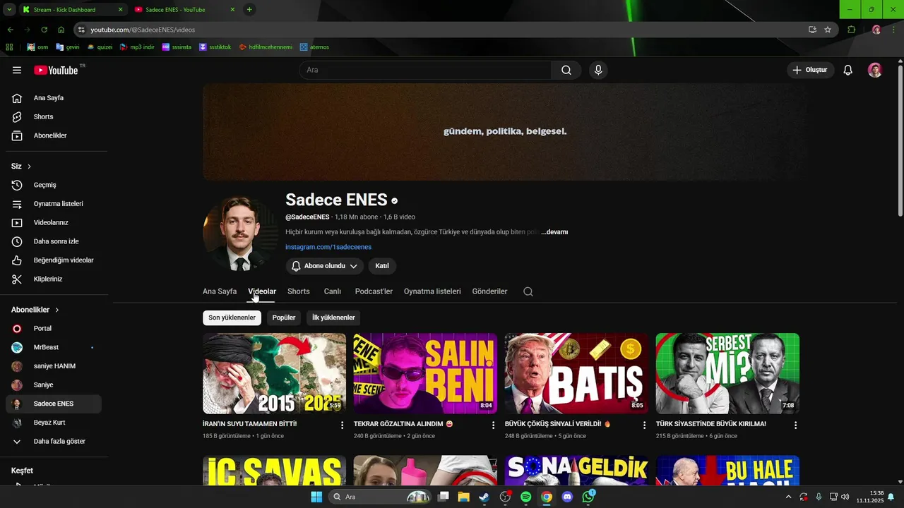
Task: Open options for BÜYÜK ÇÖKÜŞ SİNYALİ VERİLDİ video
Action: (645, 425)
